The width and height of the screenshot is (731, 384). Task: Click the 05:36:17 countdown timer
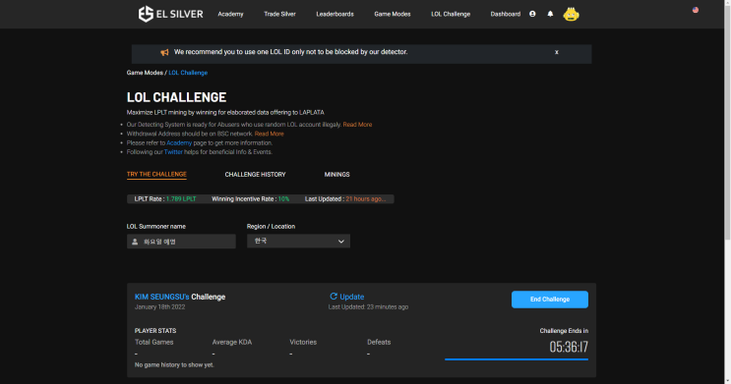569,347
